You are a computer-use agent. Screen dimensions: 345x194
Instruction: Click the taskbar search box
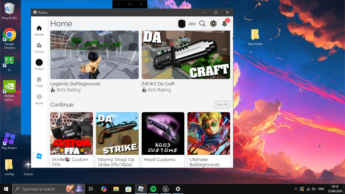(x=48, y=189)
